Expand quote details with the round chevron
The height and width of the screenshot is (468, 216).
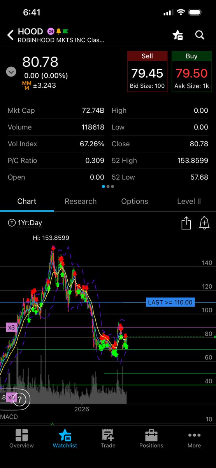pos(11,72)
